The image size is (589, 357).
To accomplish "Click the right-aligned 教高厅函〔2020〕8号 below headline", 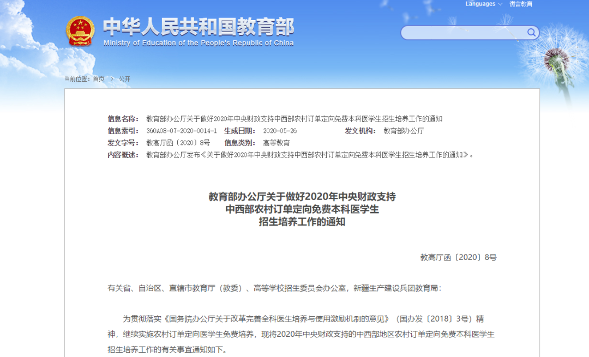I will (x=458, y=257).
